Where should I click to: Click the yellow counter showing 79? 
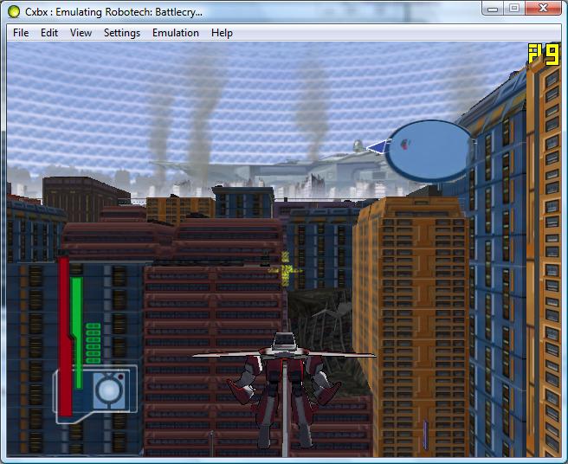544,55
